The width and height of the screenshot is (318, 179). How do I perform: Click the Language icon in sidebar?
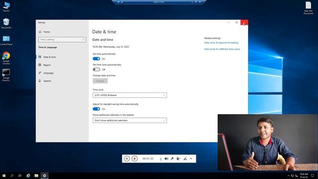(40, 73)
